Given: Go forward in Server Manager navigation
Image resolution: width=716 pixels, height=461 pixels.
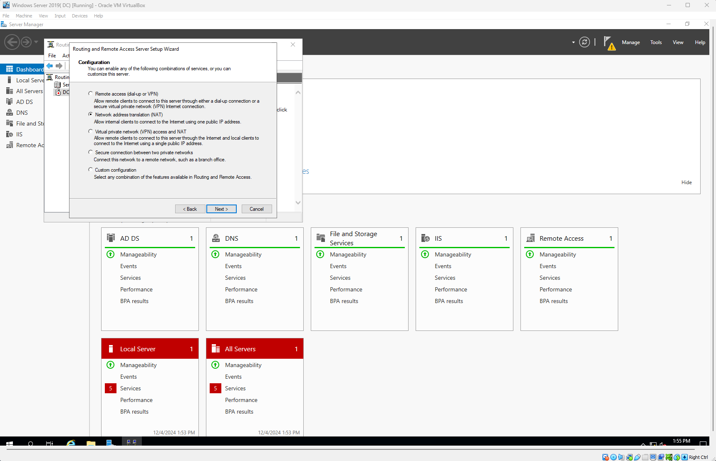Looking at the screenshot, I should pyautogui.click(x=26, y=42).
